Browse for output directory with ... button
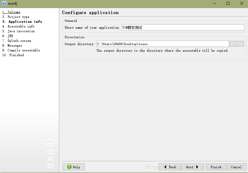 pyautogui.click(x=237, y=44)
